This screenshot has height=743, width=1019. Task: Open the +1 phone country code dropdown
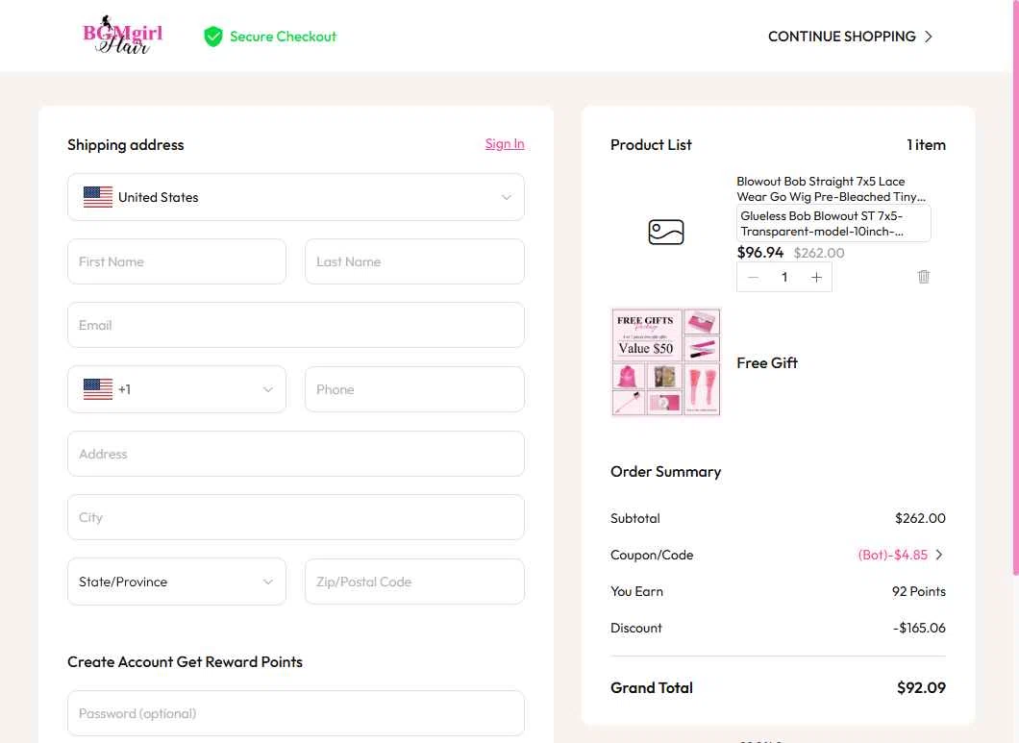pos(177,389)
